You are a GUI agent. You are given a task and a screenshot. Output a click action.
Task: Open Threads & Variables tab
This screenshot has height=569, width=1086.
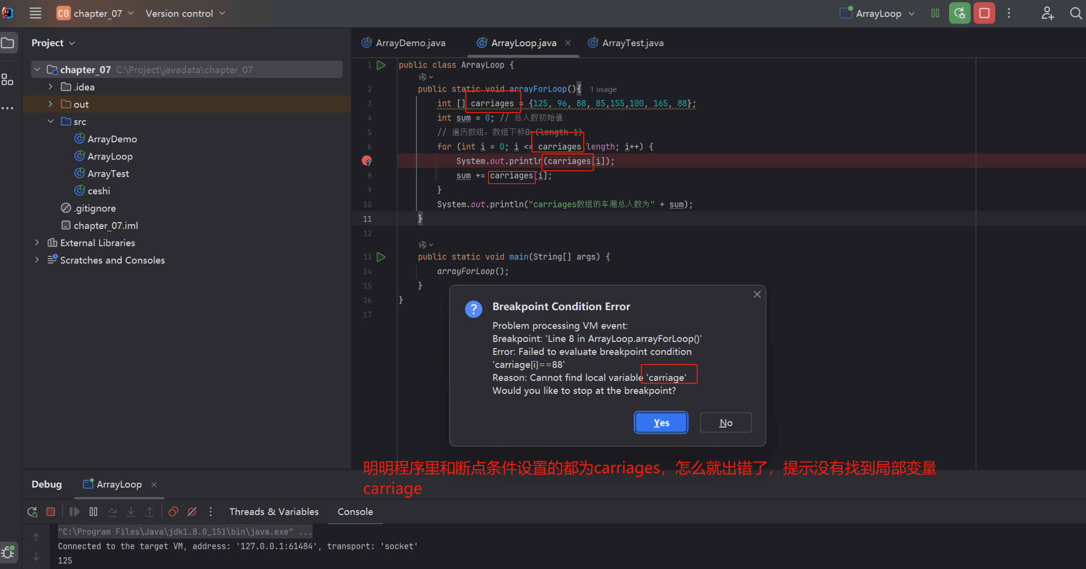274,511
